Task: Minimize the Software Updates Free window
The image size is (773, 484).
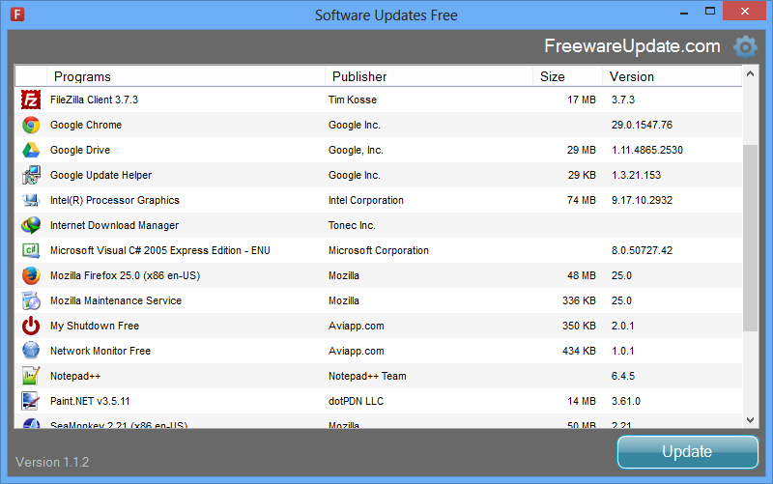Action: click(684, 12)
